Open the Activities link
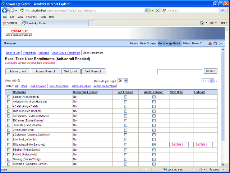230x173 pixels. click(43, 53)
